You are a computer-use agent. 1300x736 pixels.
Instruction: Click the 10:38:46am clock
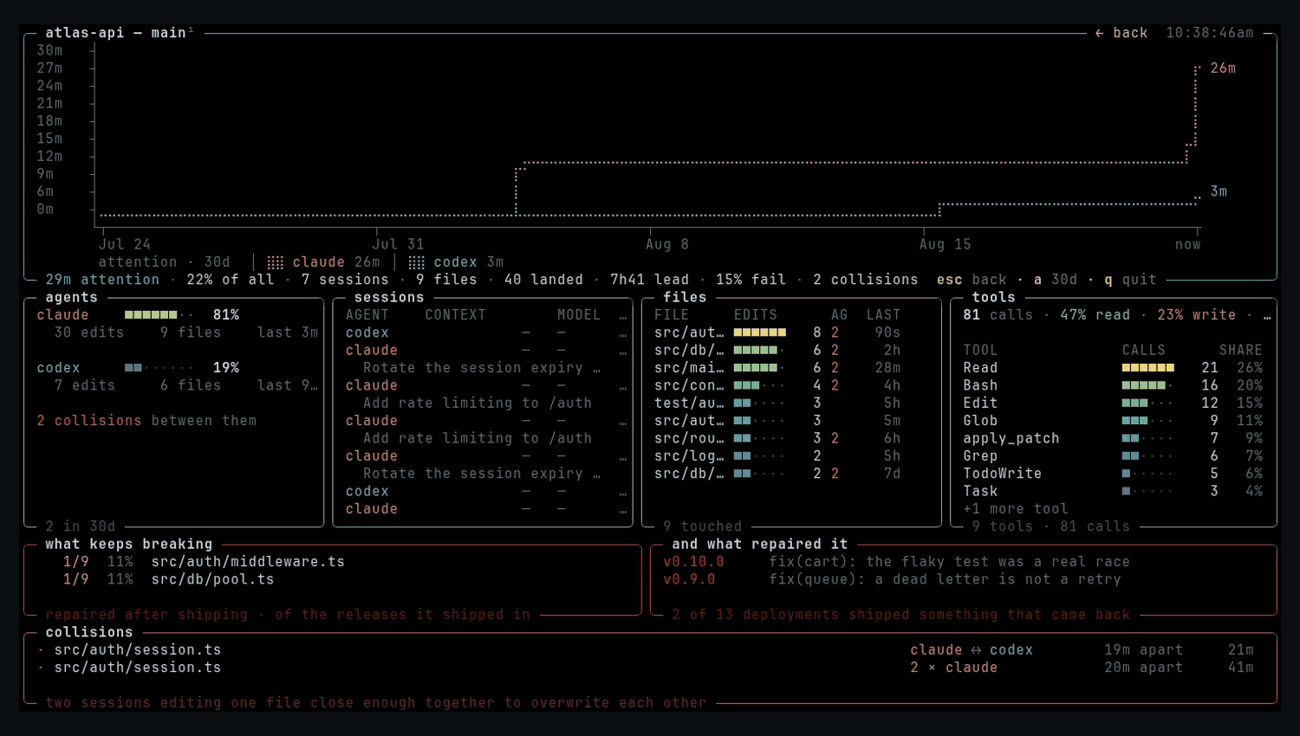pos(1210,33)
